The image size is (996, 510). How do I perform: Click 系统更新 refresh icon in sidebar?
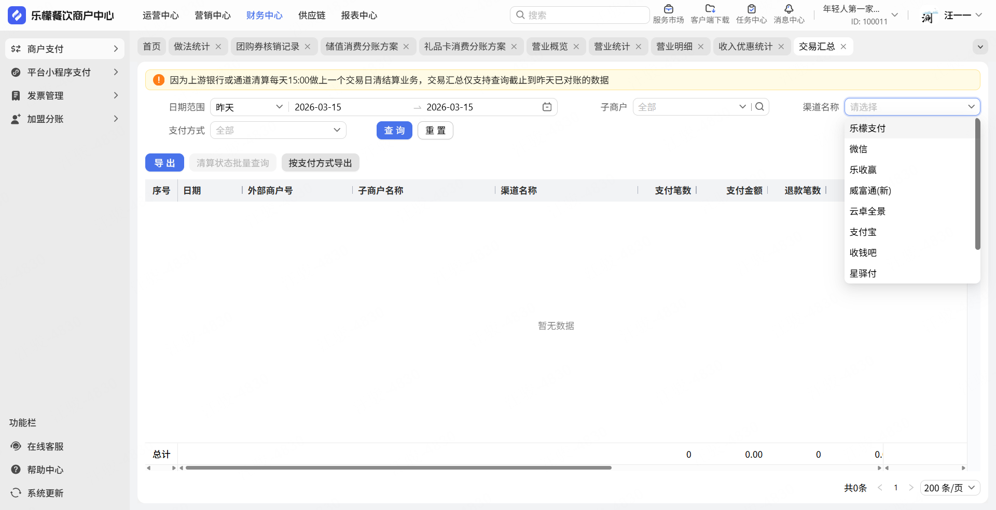point(16,493)
